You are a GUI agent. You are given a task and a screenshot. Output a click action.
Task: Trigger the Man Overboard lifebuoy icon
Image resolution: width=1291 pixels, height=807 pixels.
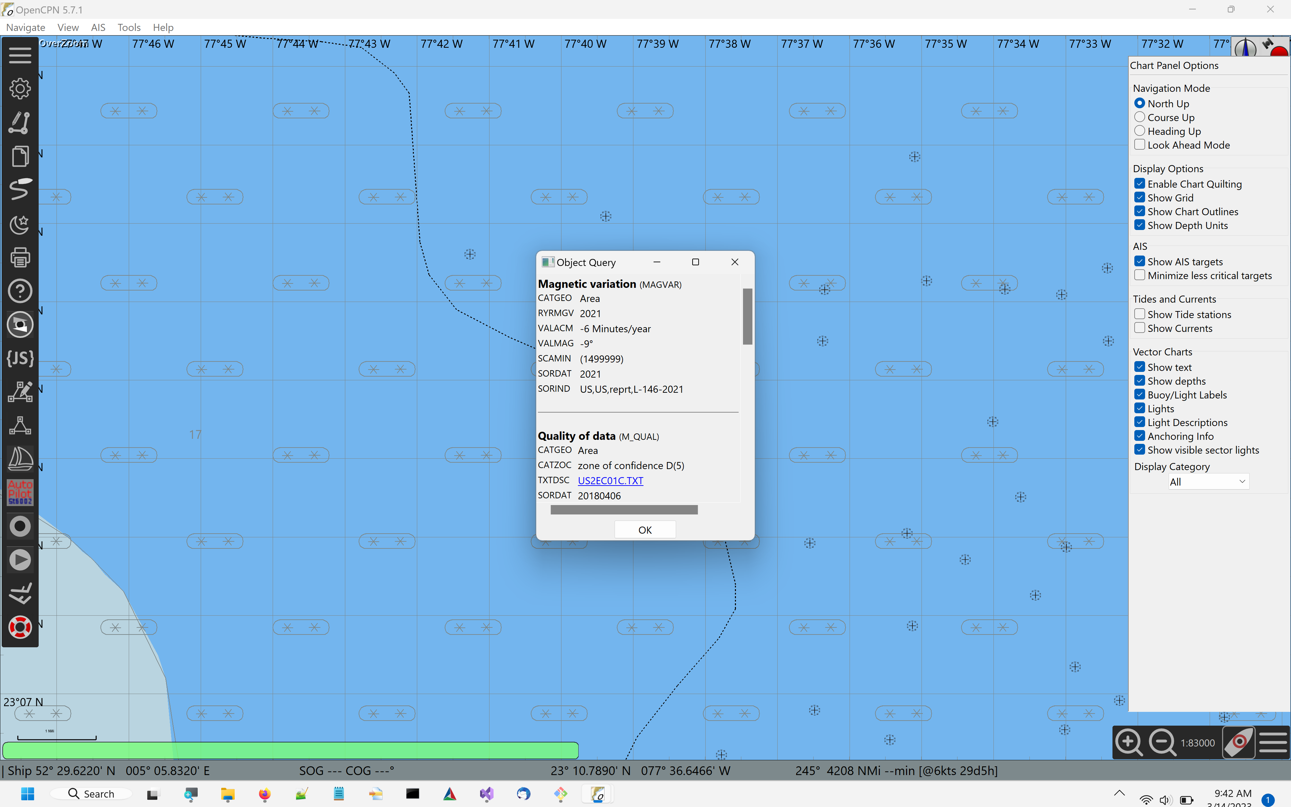click(20, 627)
